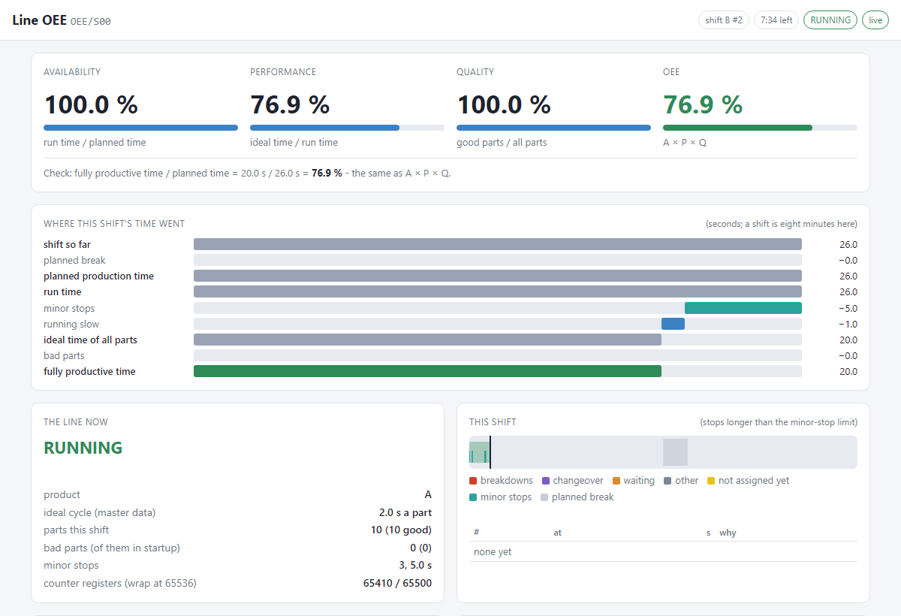Click the 'OEE/S00' code beside the title
Image resolution: width=901 pixels, height=616 pixels.
coord(91,22)
